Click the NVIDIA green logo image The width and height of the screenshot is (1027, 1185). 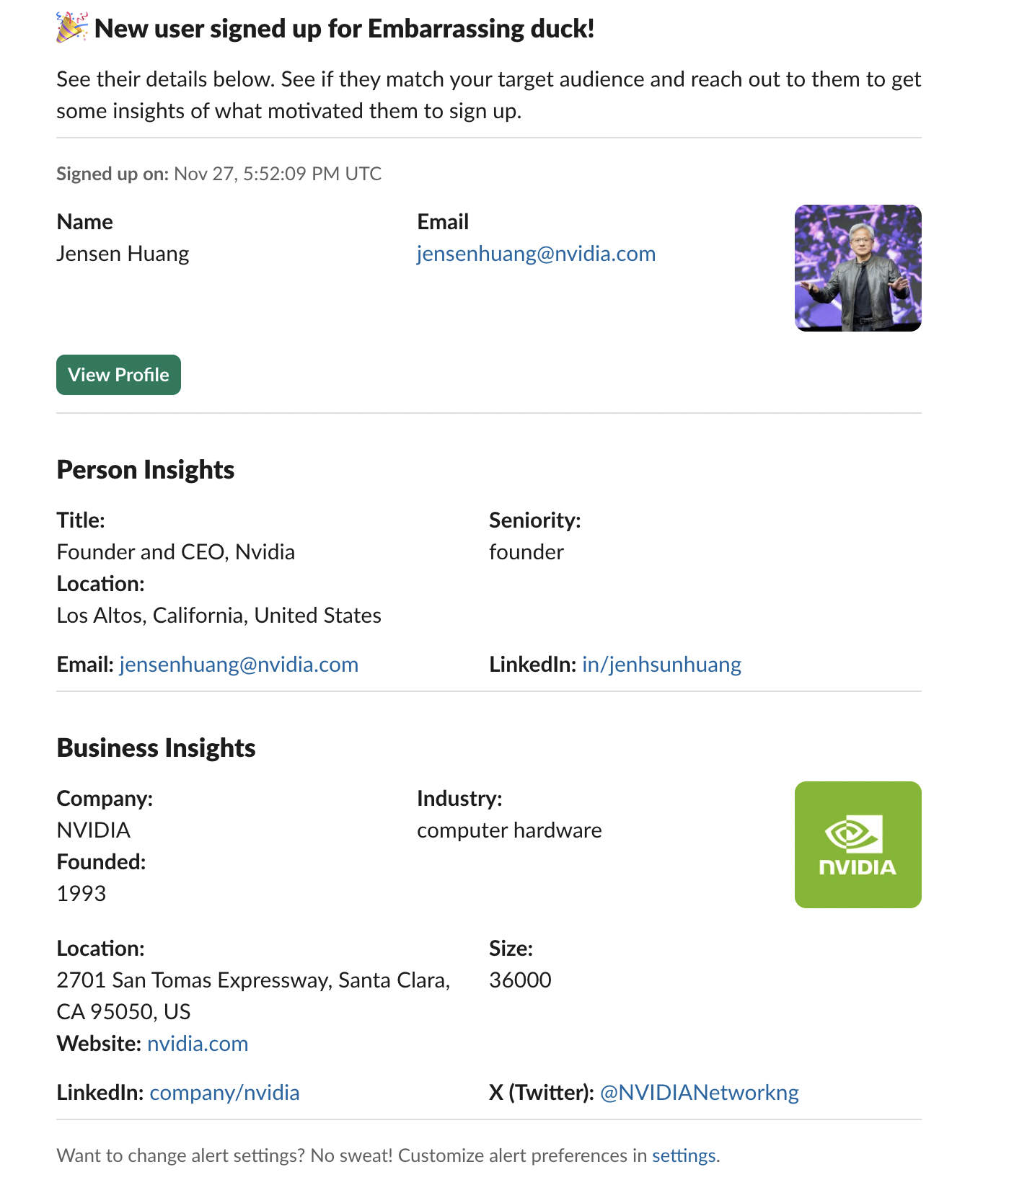(x=858, y=844)
